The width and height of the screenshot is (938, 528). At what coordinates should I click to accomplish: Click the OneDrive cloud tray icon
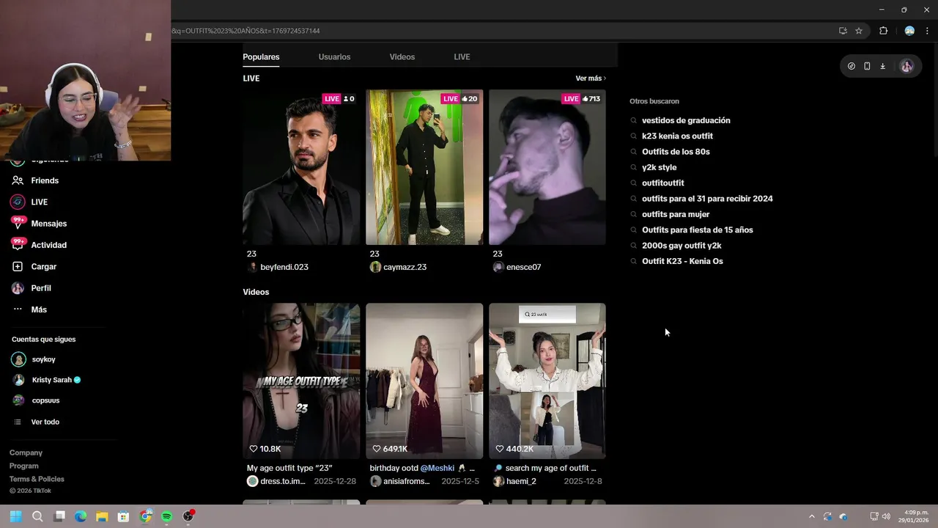[x=843, y=516]
